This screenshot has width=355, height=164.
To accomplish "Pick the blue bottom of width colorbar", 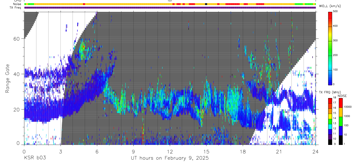I will pyautogui.click(x=330, y=81).
